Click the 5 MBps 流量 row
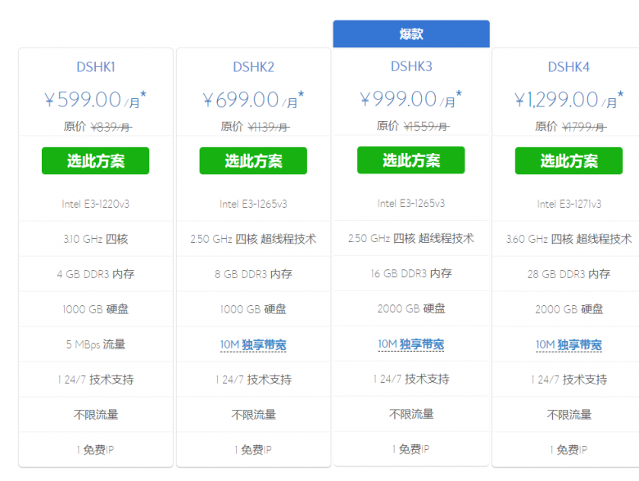Screen dimensions: 639x481 95,344
